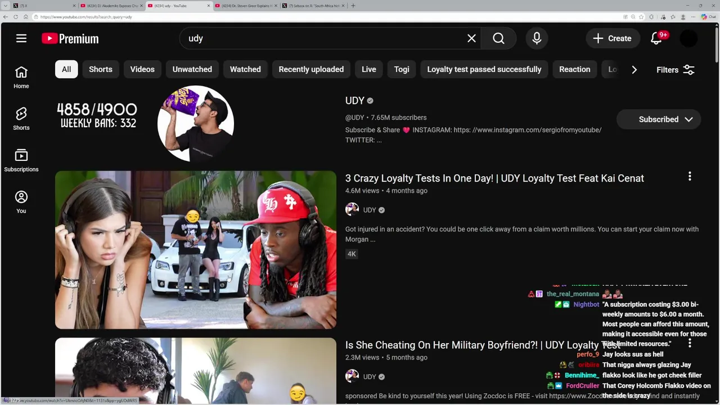Open UDY channel under Military Boyfriend video
The width and height of the screenshot is (720, 405).
click(370, 377)
